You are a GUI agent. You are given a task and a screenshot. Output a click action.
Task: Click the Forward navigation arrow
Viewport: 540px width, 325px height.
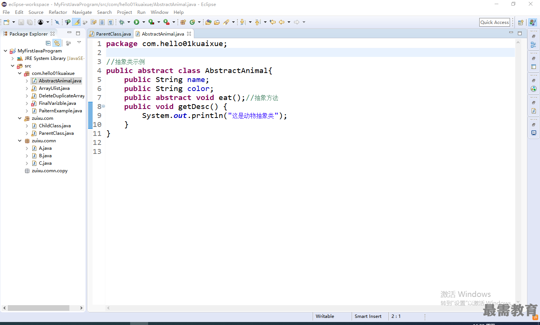(297, 22)
